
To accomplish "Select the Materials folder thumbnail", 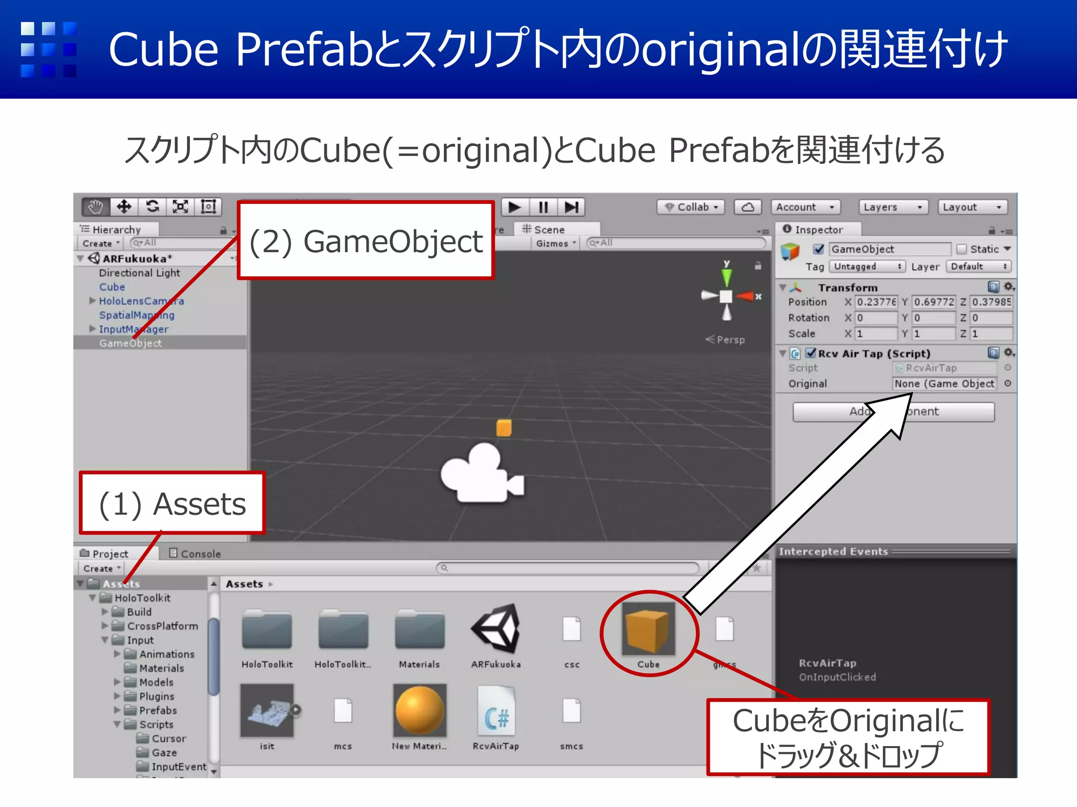I will [x=420, y=629].
